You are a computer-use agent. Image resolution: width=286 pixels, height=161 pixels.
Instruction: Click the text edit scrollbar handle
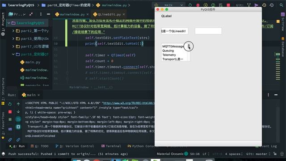pyautogui.click(x=189, y=46)
